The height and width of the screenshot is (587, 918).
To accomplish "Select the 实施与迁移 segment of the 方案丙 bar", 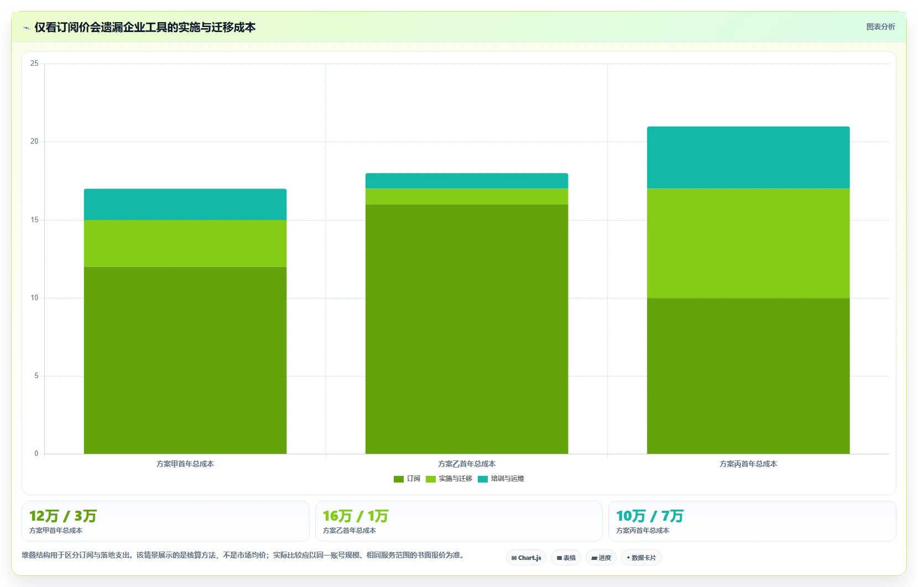I will (748, 244).
